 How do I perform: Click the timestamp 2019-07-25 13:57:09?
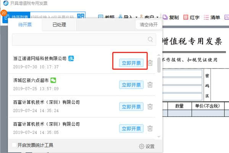click(x=36, y=89)
